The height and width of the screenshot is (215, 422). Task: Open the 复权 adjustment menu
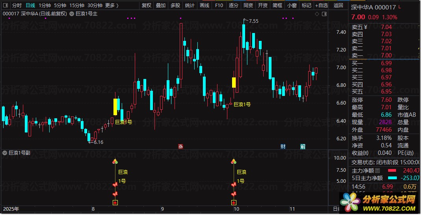coord(147,6)
